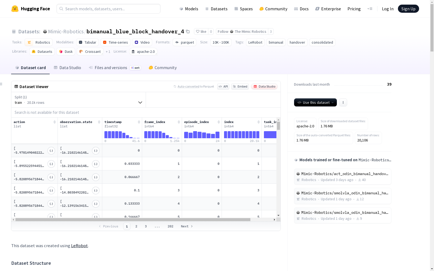Open the smolvla model updated with 12 downloads
Viewport: 434px width, 271px height.
pos(343,196)
